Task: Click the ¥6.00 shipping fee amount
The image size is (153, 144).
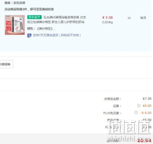Action: click(147, 106)
